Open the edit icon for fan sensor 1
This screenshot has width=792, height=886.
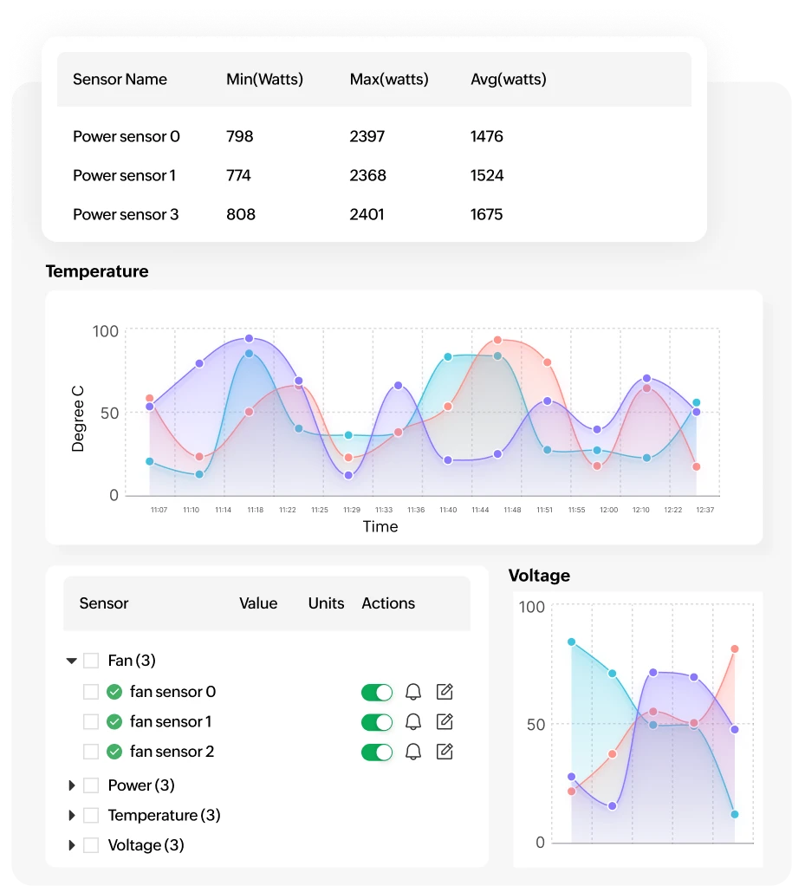pyautogui.click(x=444, y=721)
